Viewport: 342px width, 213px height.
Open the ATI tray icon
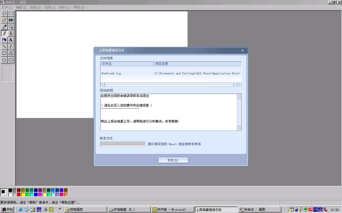pos(311,210)
